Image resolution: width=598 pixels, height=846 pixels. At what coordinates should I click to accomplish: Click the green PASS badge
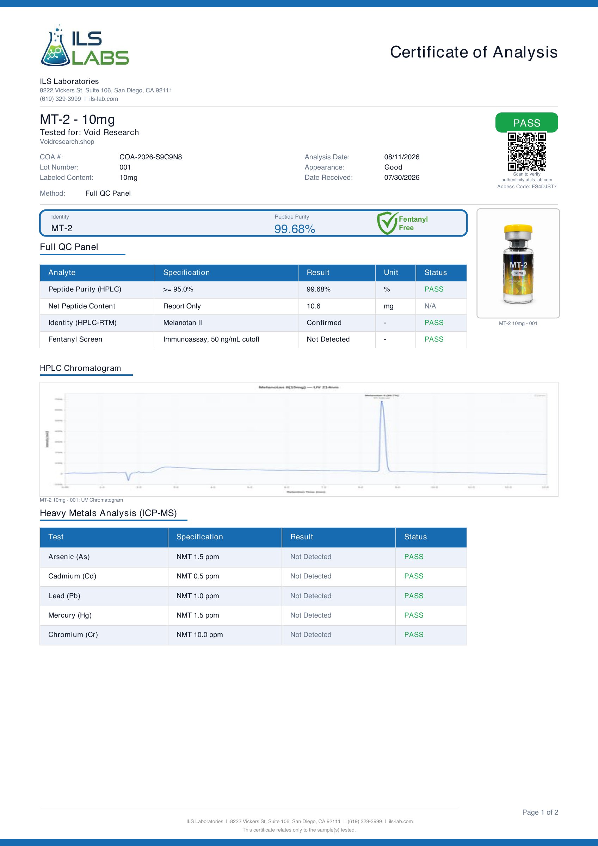pos(526,123)
